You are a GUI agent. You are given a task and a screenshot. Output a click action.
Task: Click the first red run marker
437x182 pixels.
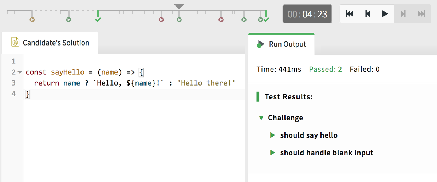click(x=161, y=20)
